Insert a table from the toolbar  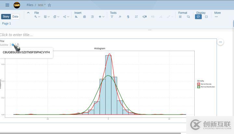tap(84, 17)
